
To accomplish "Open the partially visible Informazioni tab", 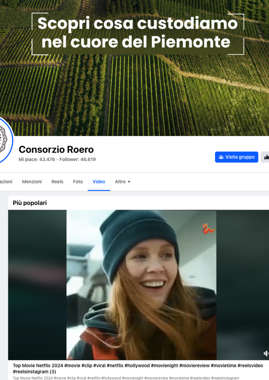I will [x=5, y=182].
